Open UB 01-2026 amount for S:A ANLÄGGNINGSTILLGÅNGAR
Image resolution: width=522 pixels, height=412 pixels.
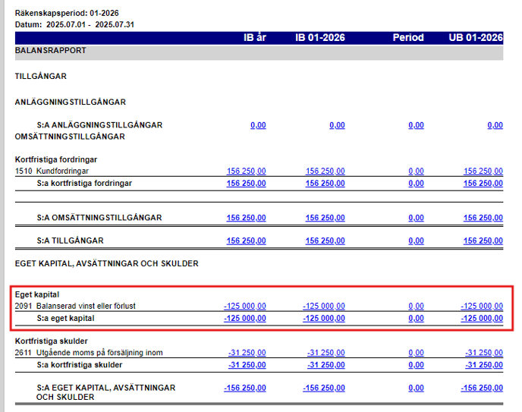point(495,125)
